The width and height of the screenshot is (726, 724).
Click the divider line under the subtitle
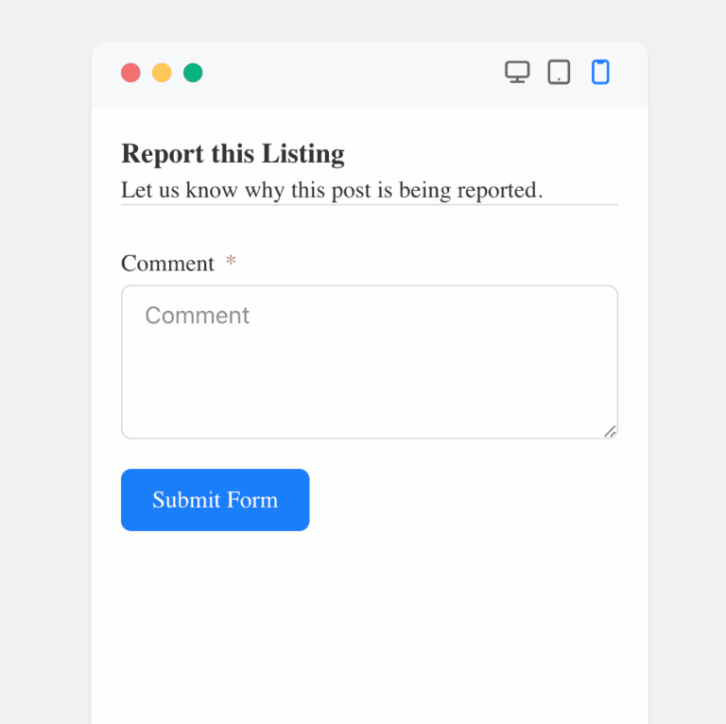click(x=370, y=204)
